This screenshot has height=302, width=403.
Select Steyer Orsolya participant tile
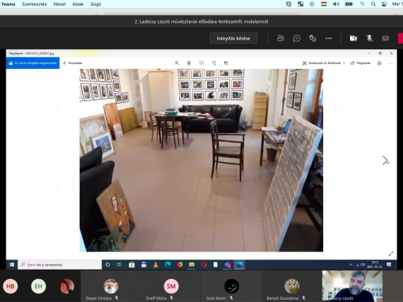click(x=111, y=286)
